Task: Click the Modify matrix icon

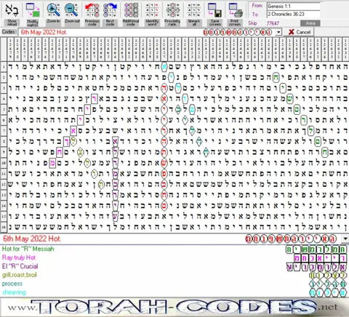Action: 33,10
